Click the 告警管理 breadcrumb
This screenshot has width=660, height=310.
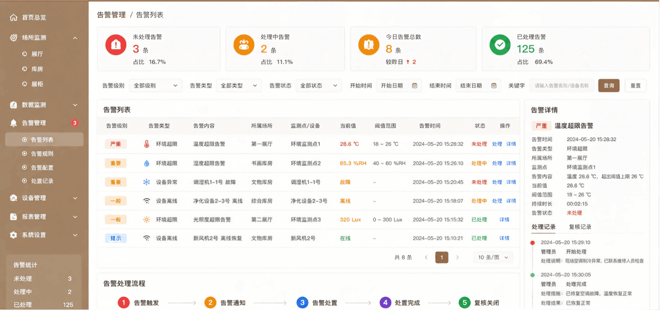[x=112, y=15]
